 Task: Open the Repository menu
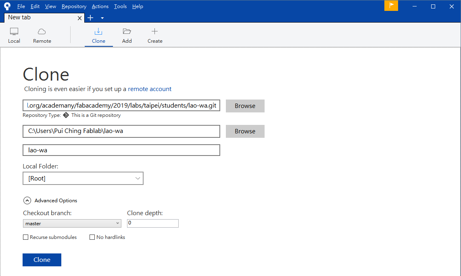tap(74, 6)
